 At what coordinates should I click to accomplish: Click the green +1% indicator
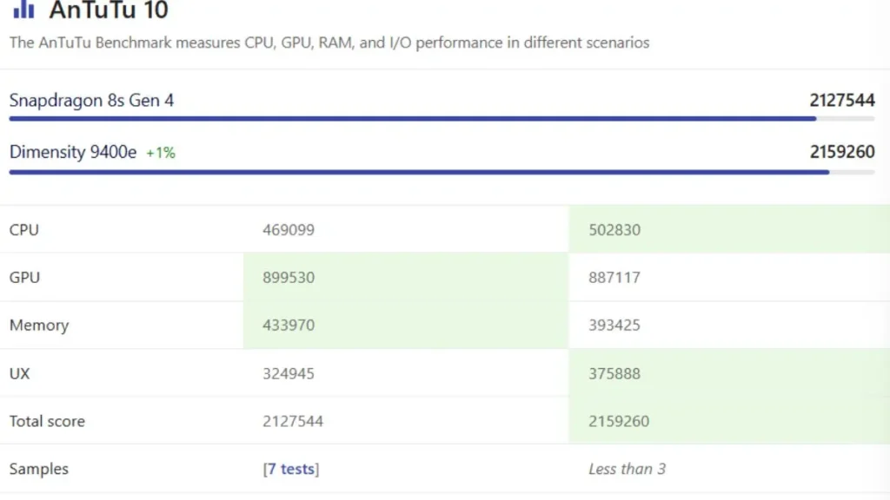click(161, 153)
